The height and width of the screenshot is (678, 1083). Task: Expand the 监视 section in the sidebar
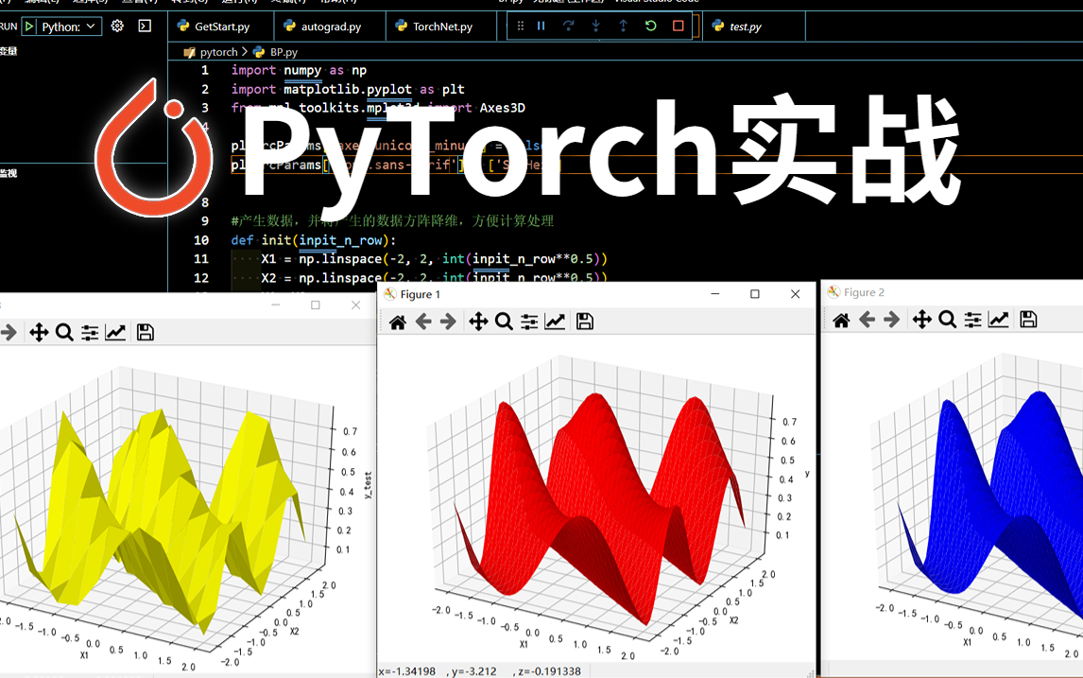9,173
